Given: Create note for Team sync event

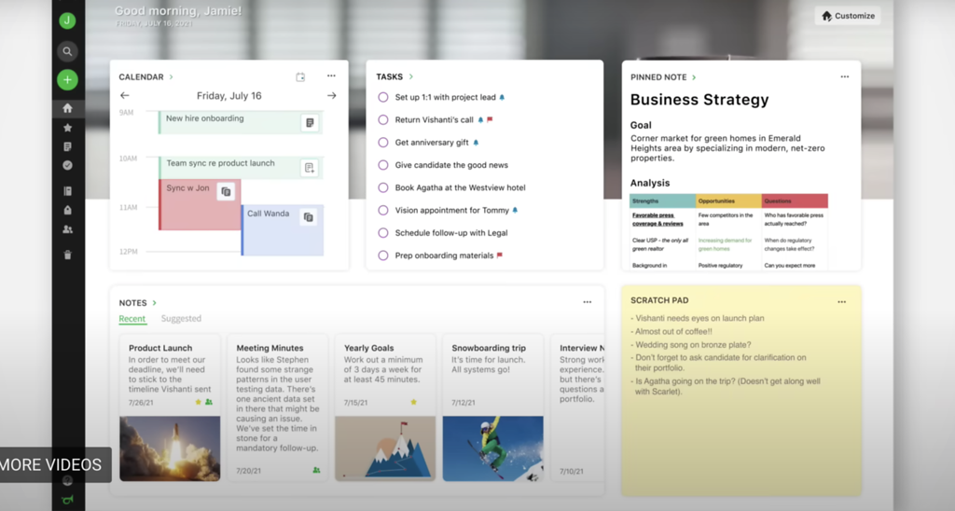Looking at the screenshot, I should [x=310, y=168].
